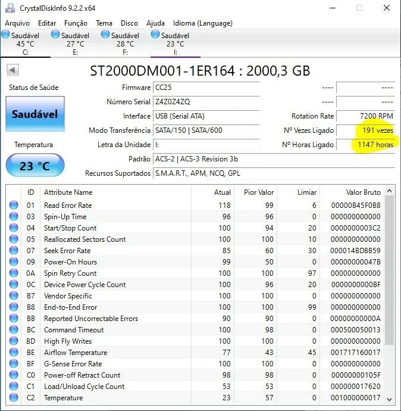Click the Interface field USB (Serial ATA)
Screen dimensions: 401x411
[206, 116]
